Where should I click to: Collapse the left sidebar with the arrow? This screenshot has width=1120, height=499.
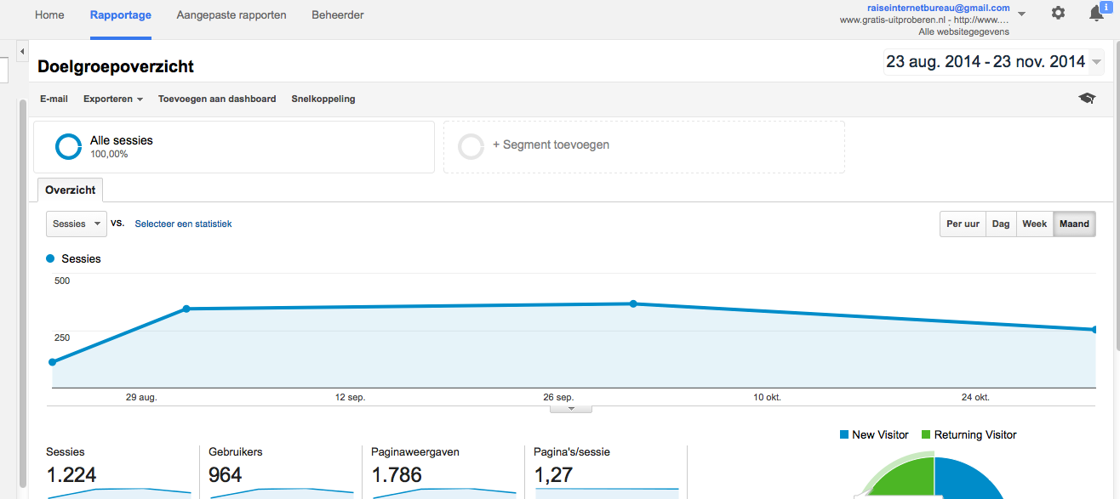click(21, 53)
